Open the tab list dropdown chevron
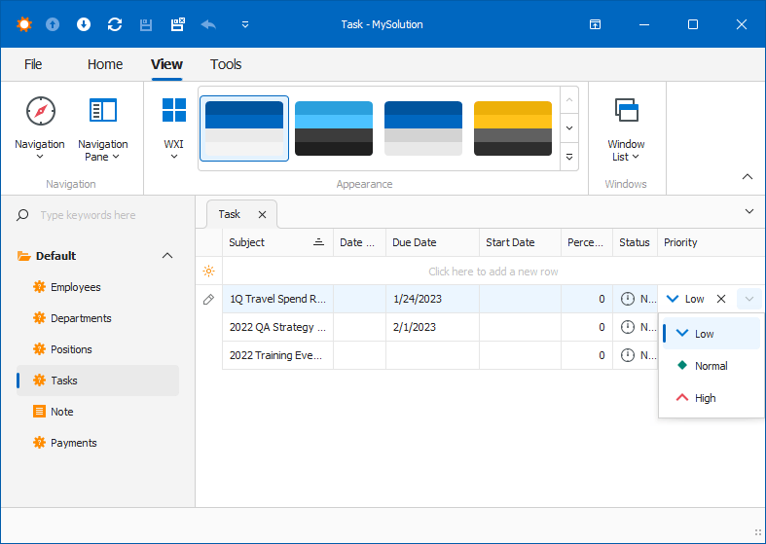 748,211
